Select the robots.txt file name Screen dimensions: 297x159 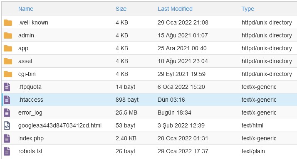(30, 151)
